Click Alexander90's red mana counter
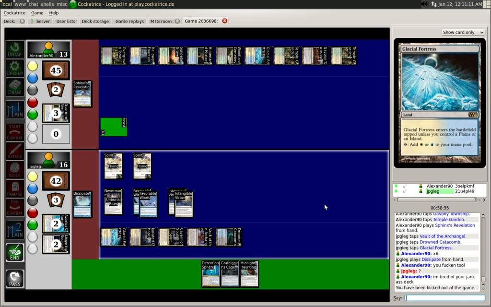The width and height of the screenshot is (491, 307). point(33,103)
